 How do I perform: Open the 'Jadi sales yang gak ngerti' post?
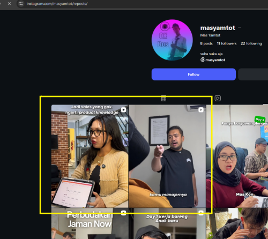pos(90,156)
